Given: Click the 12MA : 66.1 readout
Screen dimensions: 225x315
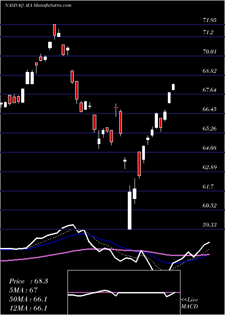Looking at the screenshot, I should 28,308.
